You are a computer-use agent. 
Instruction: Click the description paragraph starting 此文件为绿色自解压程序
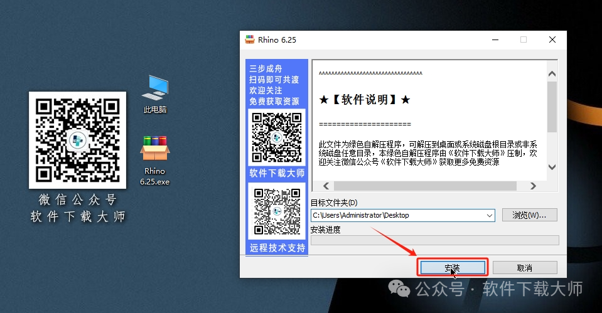pyautogui.click(x=427, y=153)
